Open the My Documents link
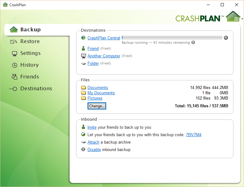This screenshot has height=187, width=244. point(101,93)
